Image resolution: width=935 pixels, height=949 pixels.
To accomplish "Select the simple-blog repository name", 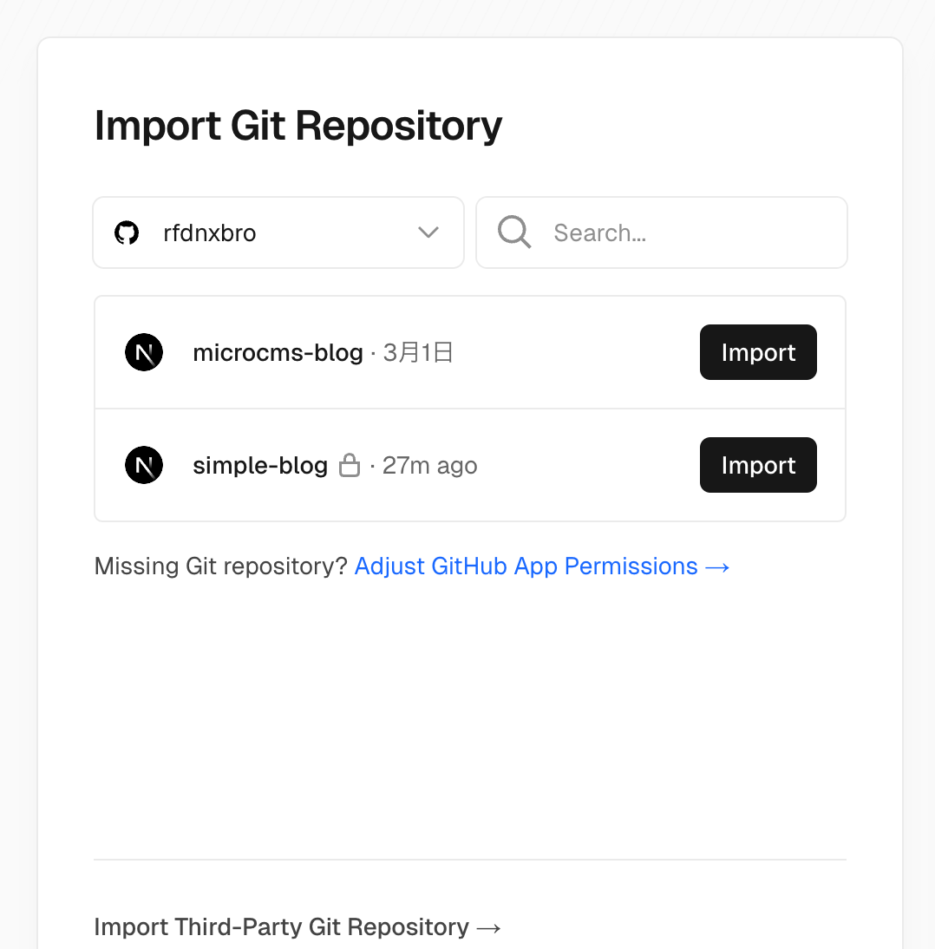I will [x=260, y=466].
